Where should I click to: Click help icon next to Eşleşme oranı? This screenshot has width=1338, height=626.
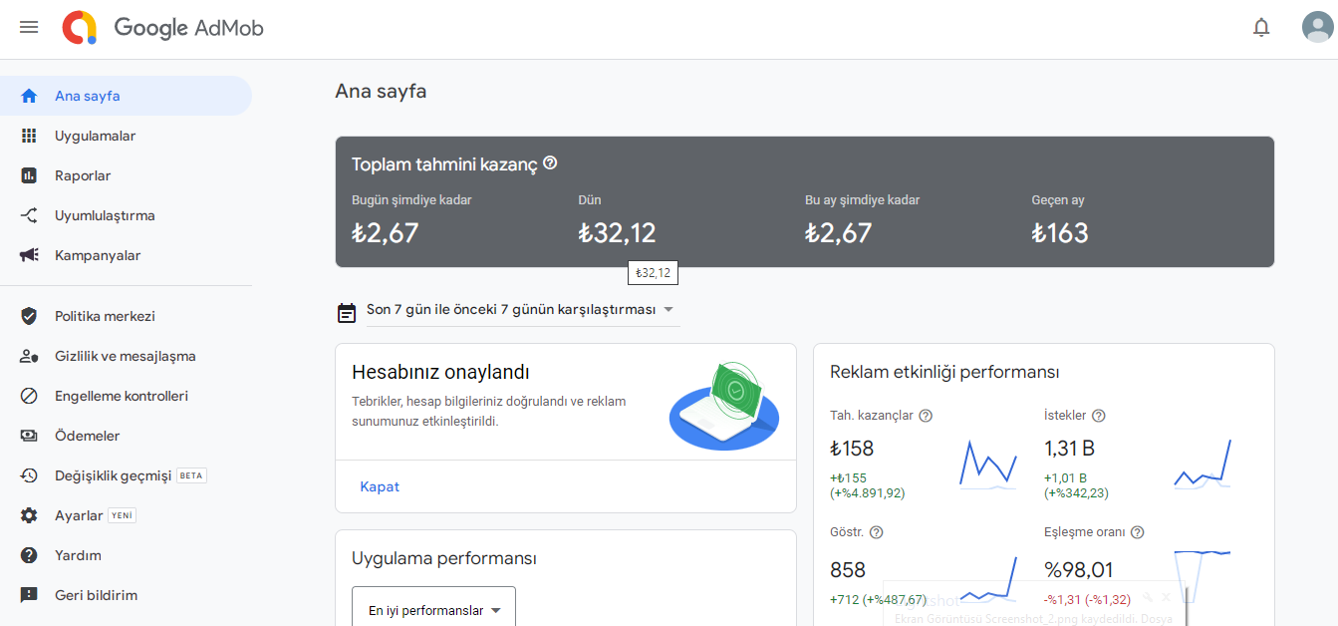coord(1138,532)
